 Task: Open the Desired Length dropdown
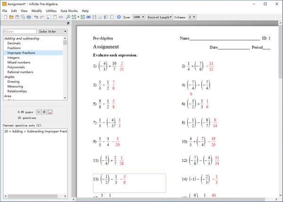click(160, 17)
